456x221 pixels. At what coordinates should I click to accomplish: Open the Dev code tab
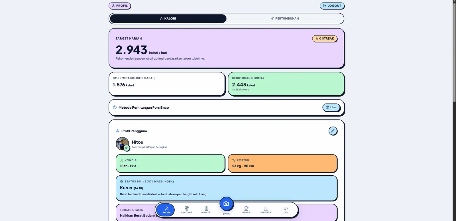(x=286, y=210)
